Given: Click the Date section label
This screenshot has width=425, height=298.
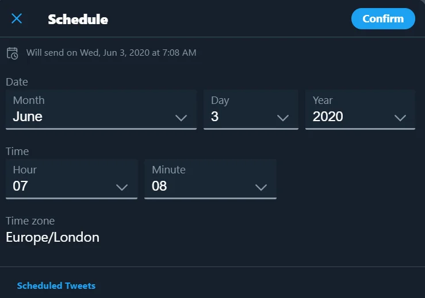Looking at the screenshot, I should pos(17,82).
